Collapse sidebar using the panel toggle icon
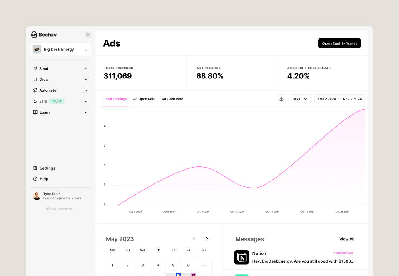This screenshot has height=276, width=399. [x=88, y=35]
